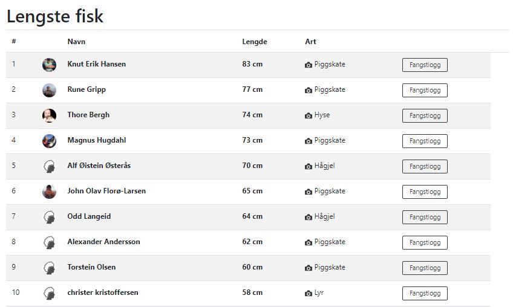Open Rune Gripp's name link
The height and width of the screenshot is (307, 513).
coord(87,89)
